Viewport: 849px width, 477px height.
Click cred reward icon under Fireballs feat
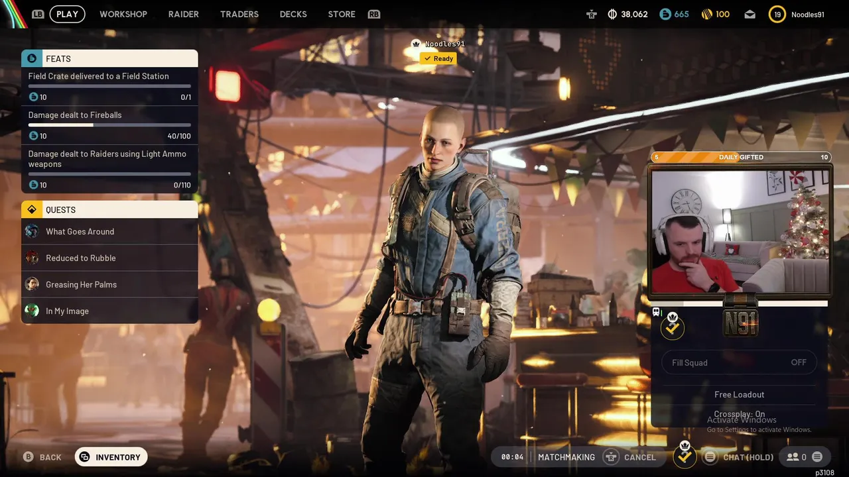coord(34,136)
